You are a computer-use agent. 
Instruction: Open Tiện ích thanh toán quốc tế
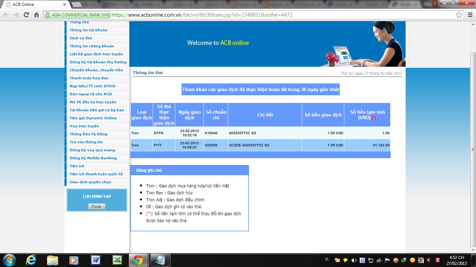(x=96, y=174)
